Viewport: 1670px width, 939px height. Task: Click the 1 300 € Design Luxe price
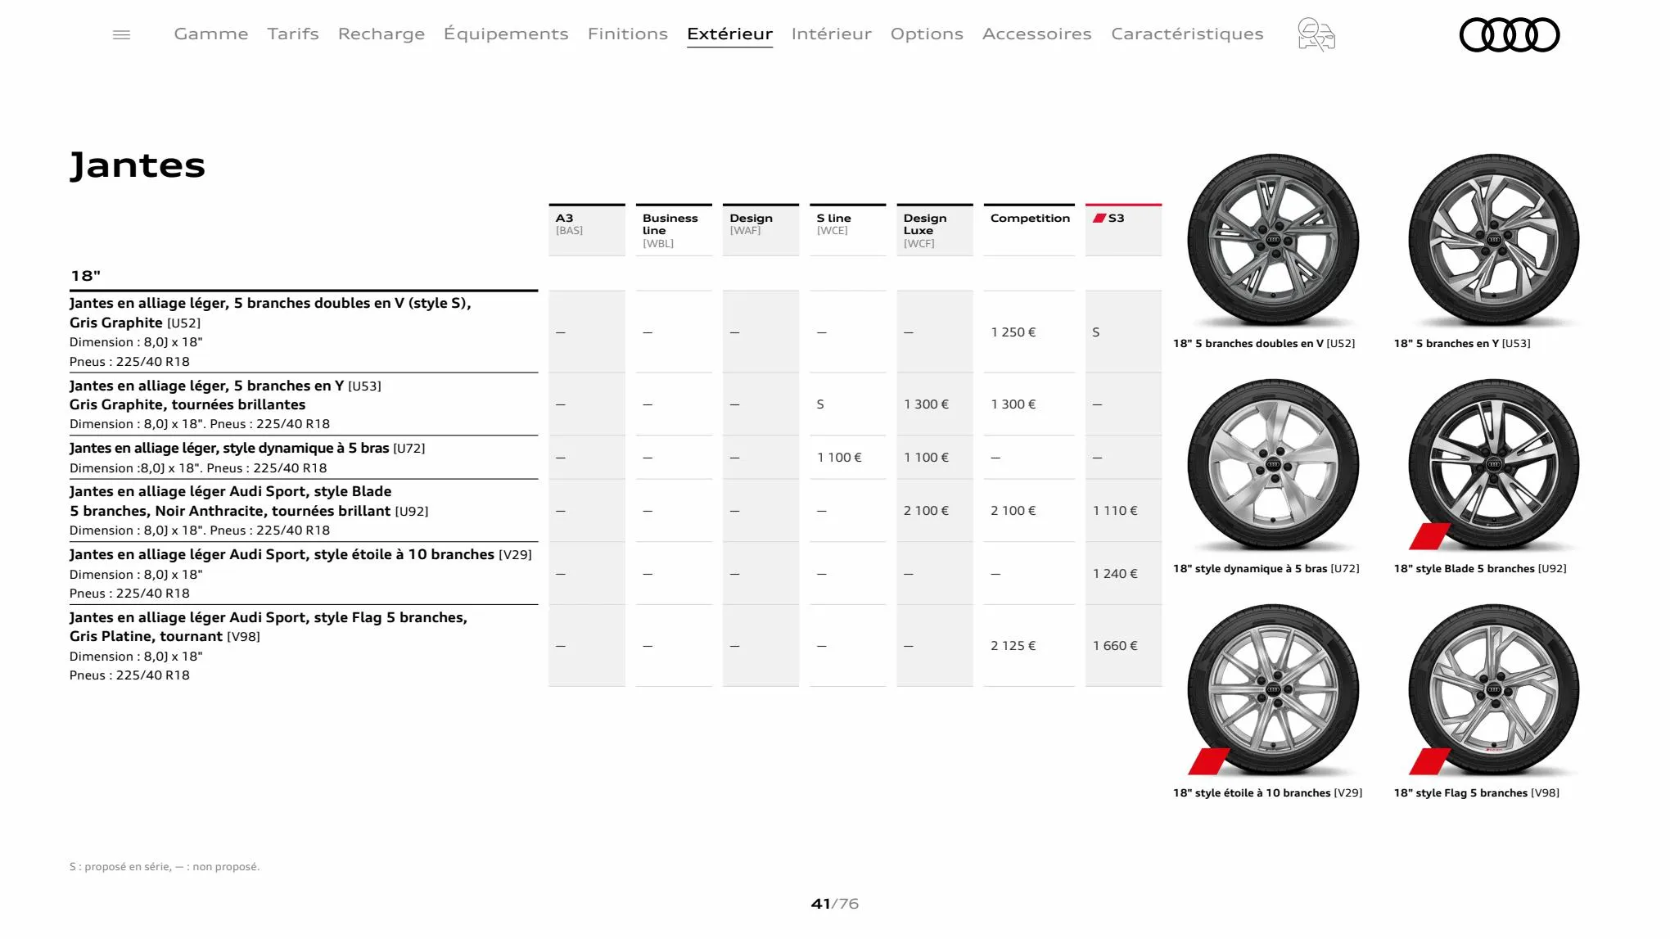pyautogui.click(x=927, y=404)
